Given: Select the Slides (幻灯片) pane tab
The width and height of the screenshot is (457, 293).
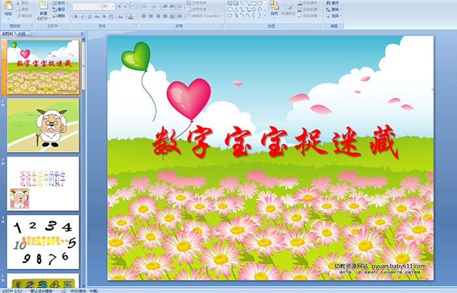Looking at the screenshot, I should click(x=8, y=33).
